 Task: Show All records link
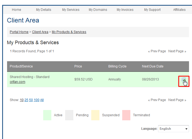(42, 100)
